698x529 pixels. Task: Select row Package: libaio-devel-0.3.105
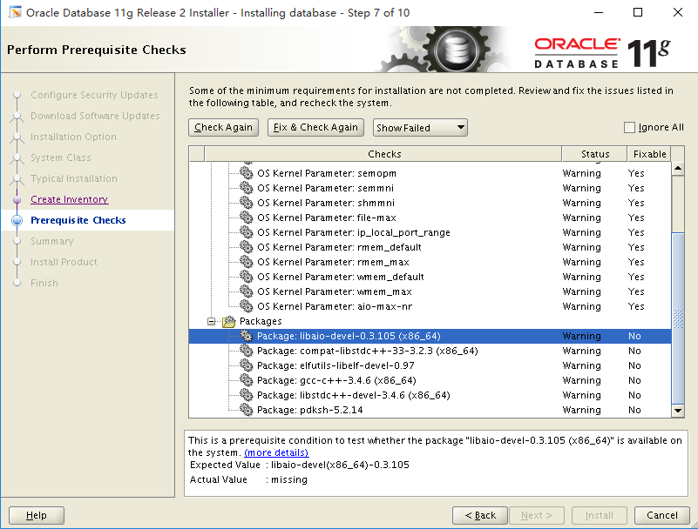(x=430, y=336)
